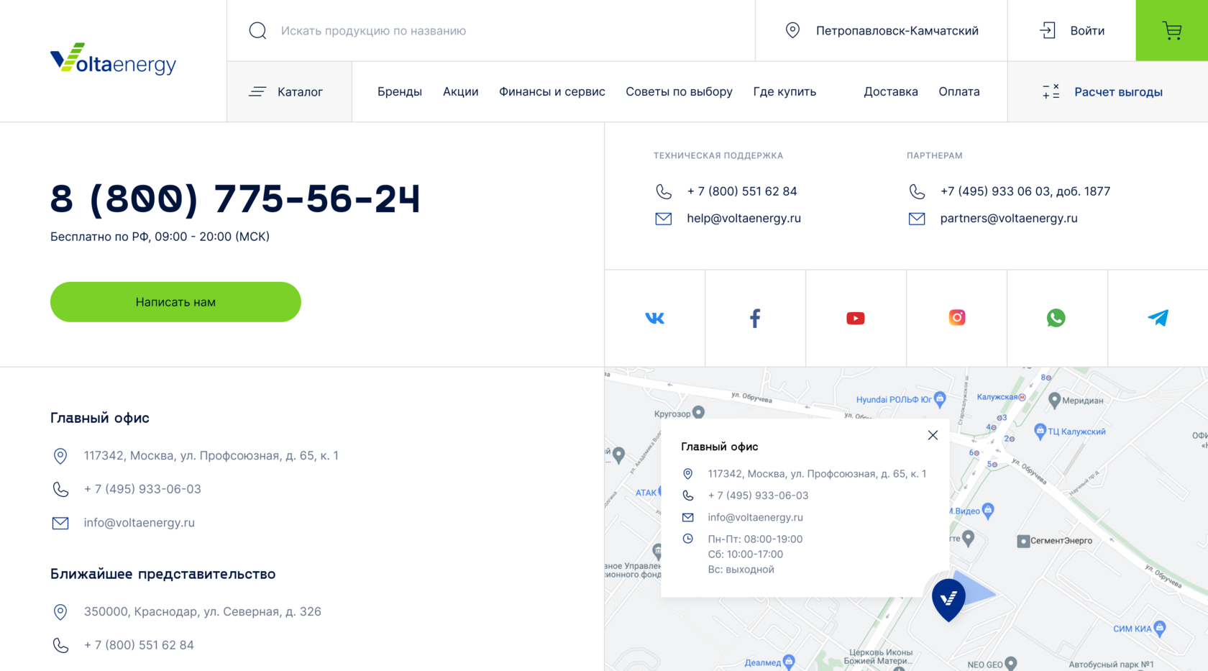Click the phone number inside the map popup
The image size is (1208, 671).
point(758,496)
